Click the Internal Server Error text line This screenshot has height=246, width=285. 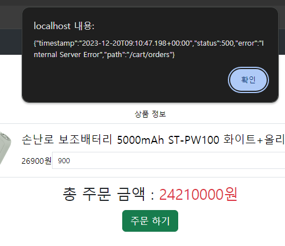(x=67, y=55)
